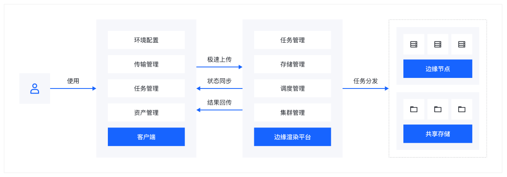Viewport: 507px width, 177px height.
Task: Select 传输管理 in the client panel
Action: click(x=146, y=64)
